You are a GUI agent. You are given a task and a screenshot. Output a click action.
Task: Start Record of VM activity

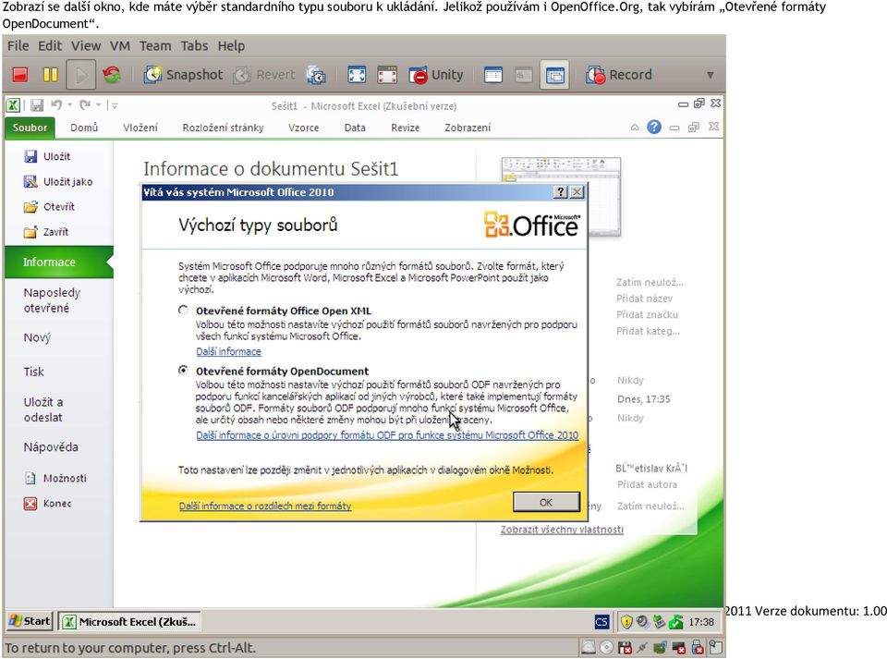click(x=619, y=75)
